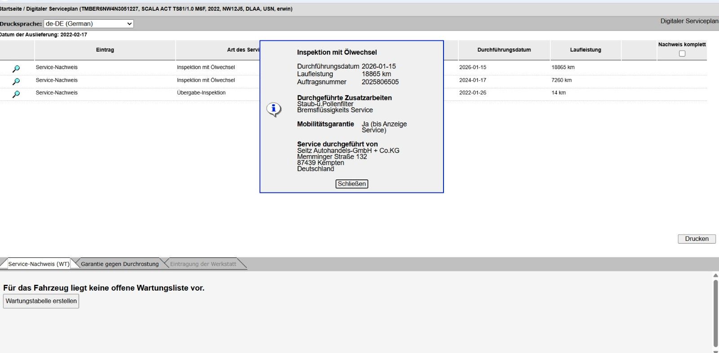
Task: Click the Laufleistung column header
Action: coord(585,50)
